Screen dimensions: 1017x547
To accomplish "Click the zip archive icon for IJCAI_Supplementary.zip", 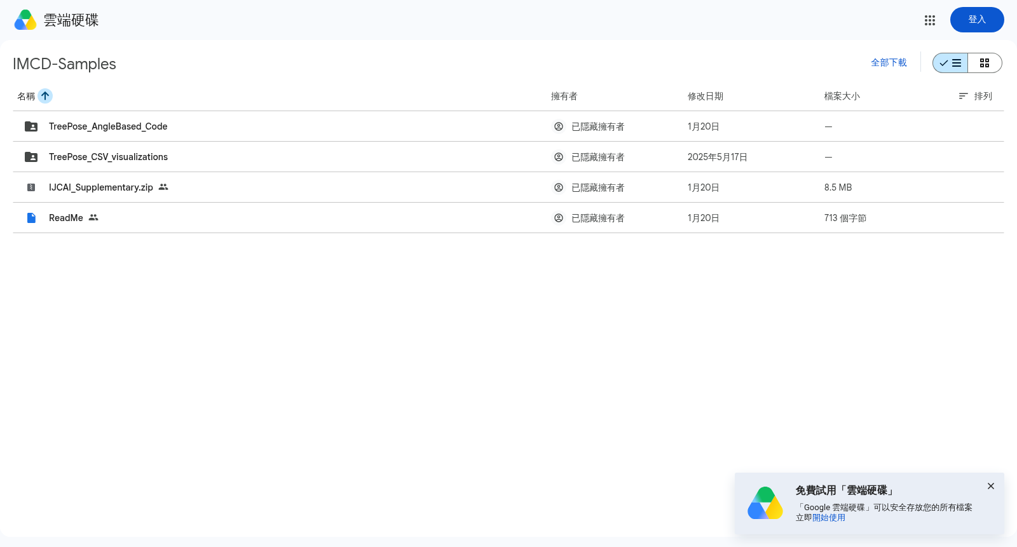I will [31, 187].
